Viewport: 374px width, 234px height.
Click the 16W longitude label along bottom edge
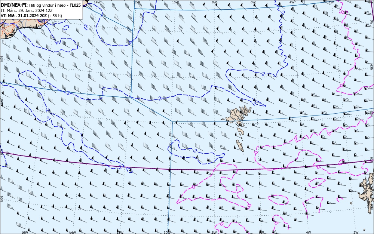(25, 233)
